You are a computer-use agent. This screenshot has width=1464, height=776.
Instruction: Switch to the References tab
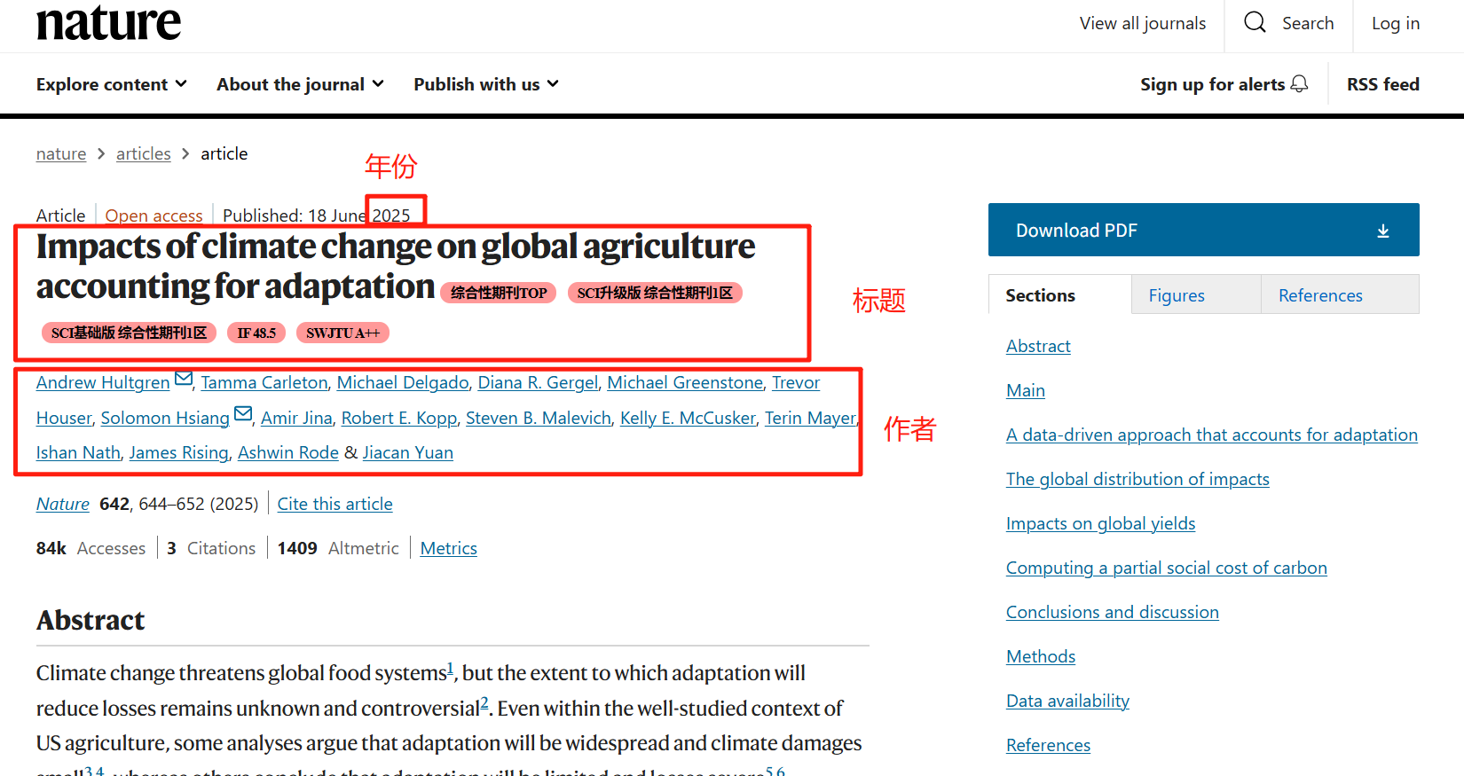tap(1320, 295)
